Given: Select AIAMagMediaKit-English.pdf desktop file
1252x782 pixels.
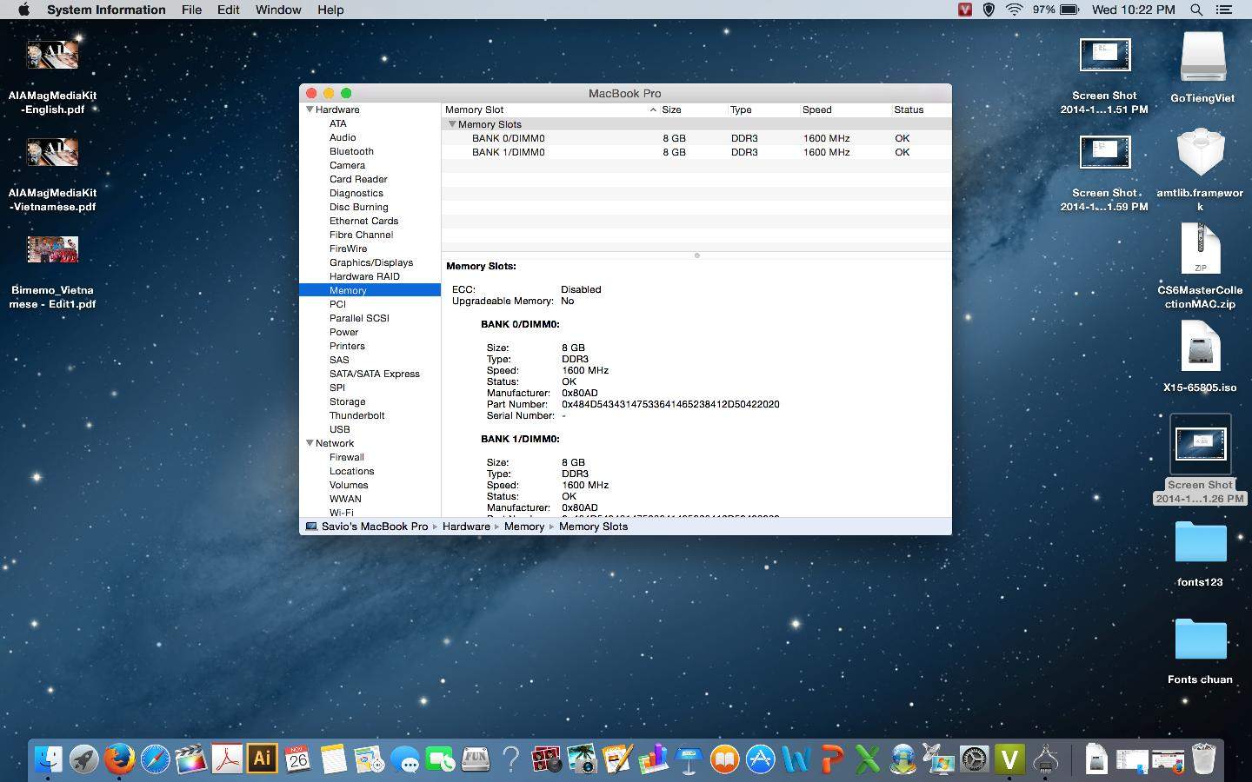Looking at the screenshot, I should [x=53, y=76].
